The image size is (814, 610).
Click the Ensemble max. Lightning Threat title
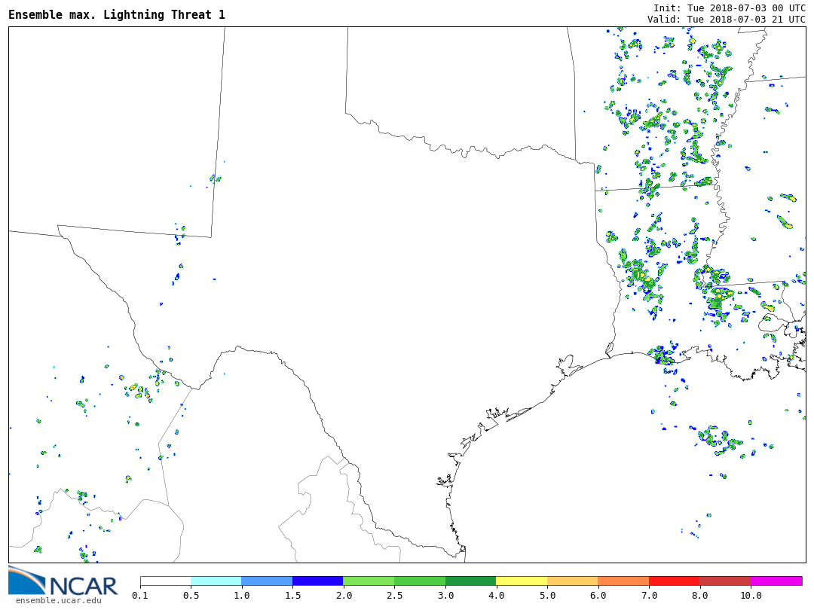click(x=117, y=15)
